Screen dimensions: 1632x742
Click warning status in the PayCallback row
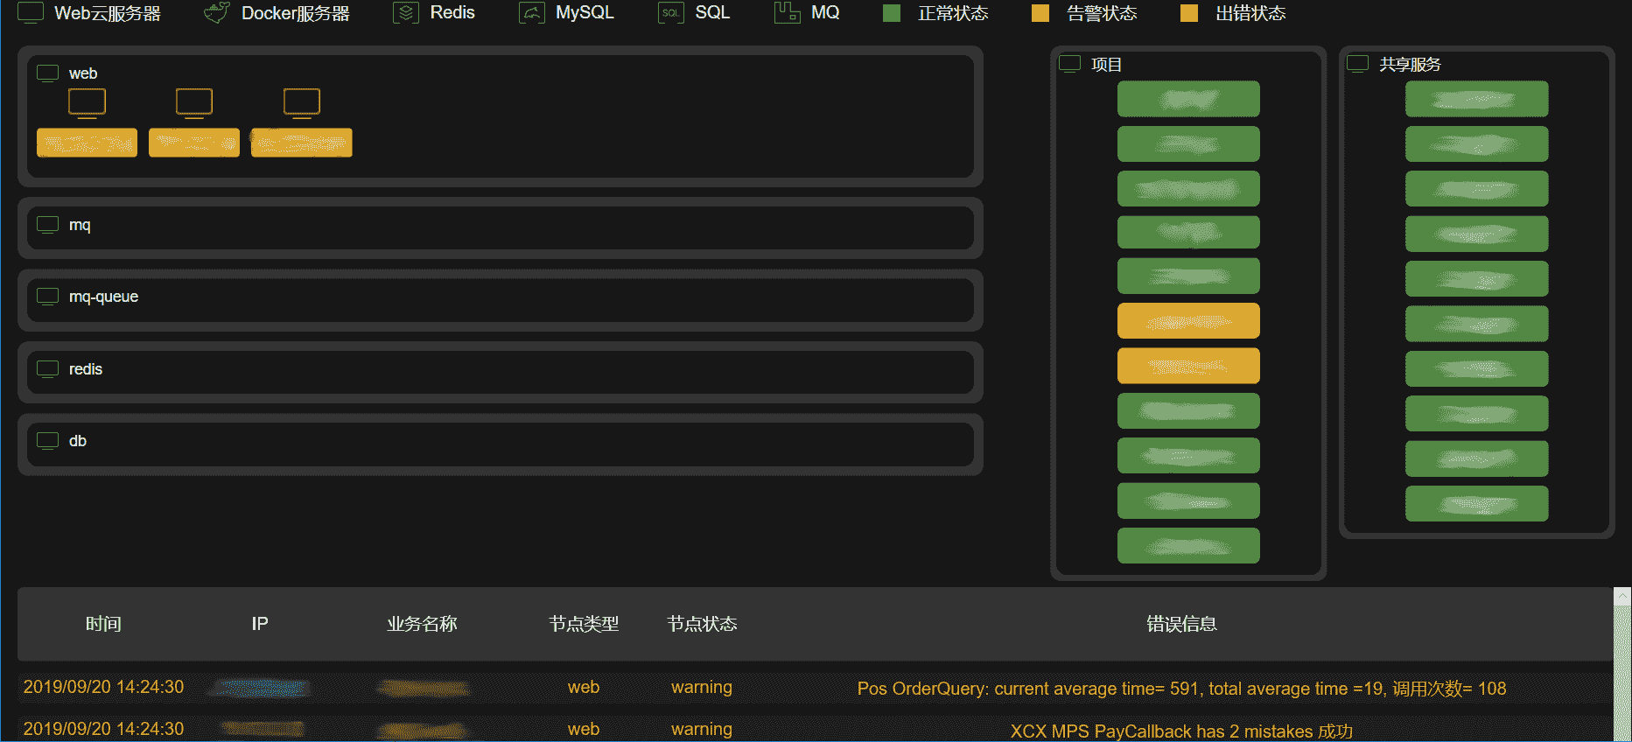point(702,729)
